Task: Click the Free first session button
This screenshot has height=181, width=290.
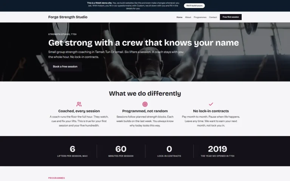Action: [x=231, y=17]
